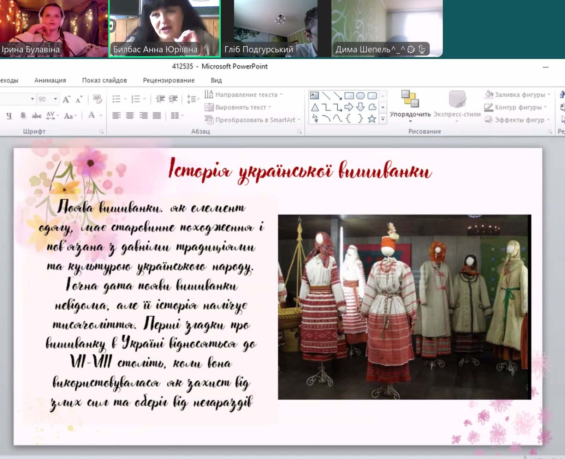Toggle underline formatting (Ч)
This screenshot has width=565, height=459.
[x=9, y=115]
